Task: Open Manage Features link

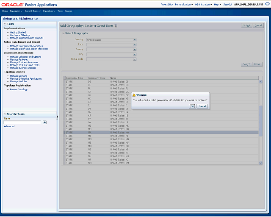Action: click(19, 59)
